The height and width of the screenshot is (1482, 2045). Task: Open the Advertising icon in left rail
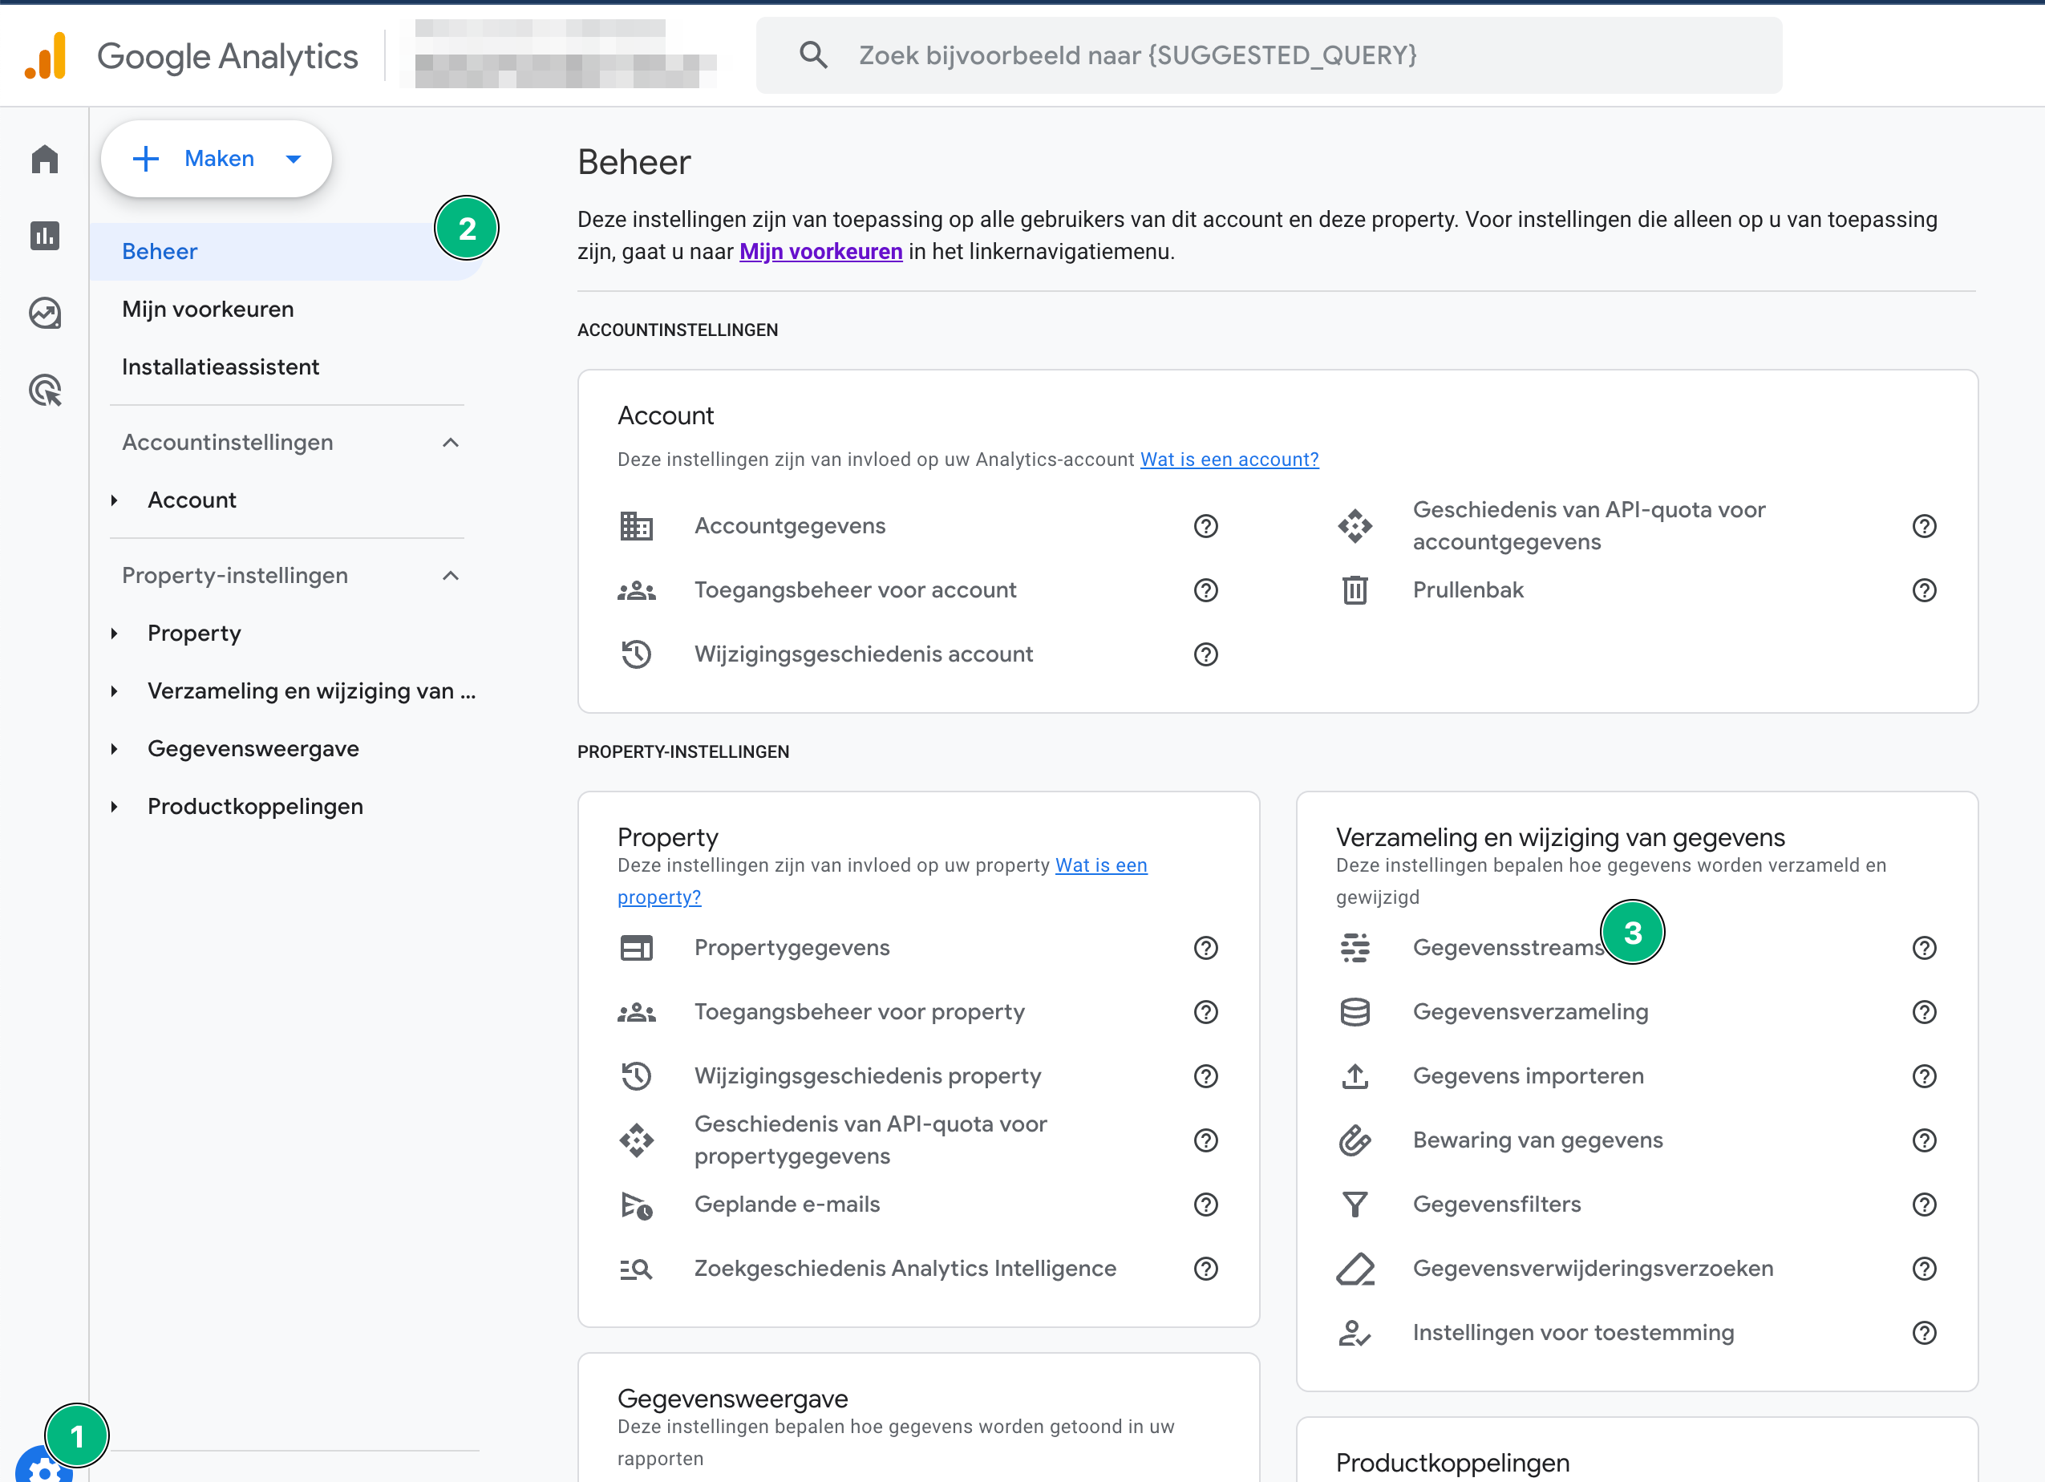click(44, 391)
